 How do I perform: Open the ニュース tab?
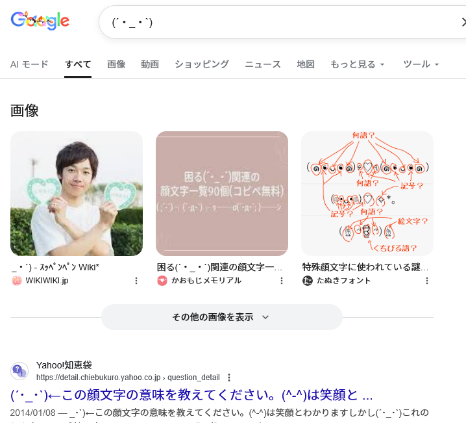(263, 64)
